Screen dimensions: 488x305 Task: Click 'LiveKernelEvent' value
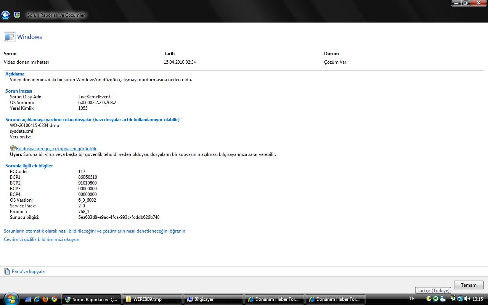[94, 97]
